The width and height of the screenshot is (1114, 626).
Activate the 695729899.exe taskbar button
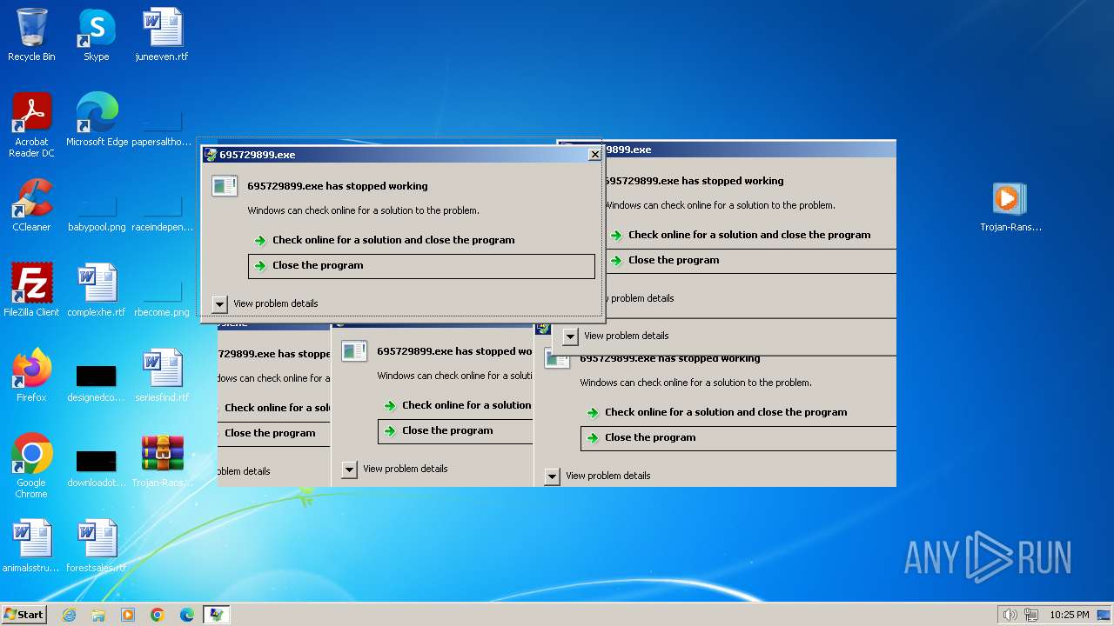tap(217, 615)
